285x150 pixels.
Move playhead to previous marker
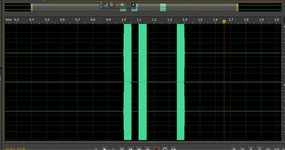(x=122, y=148)
